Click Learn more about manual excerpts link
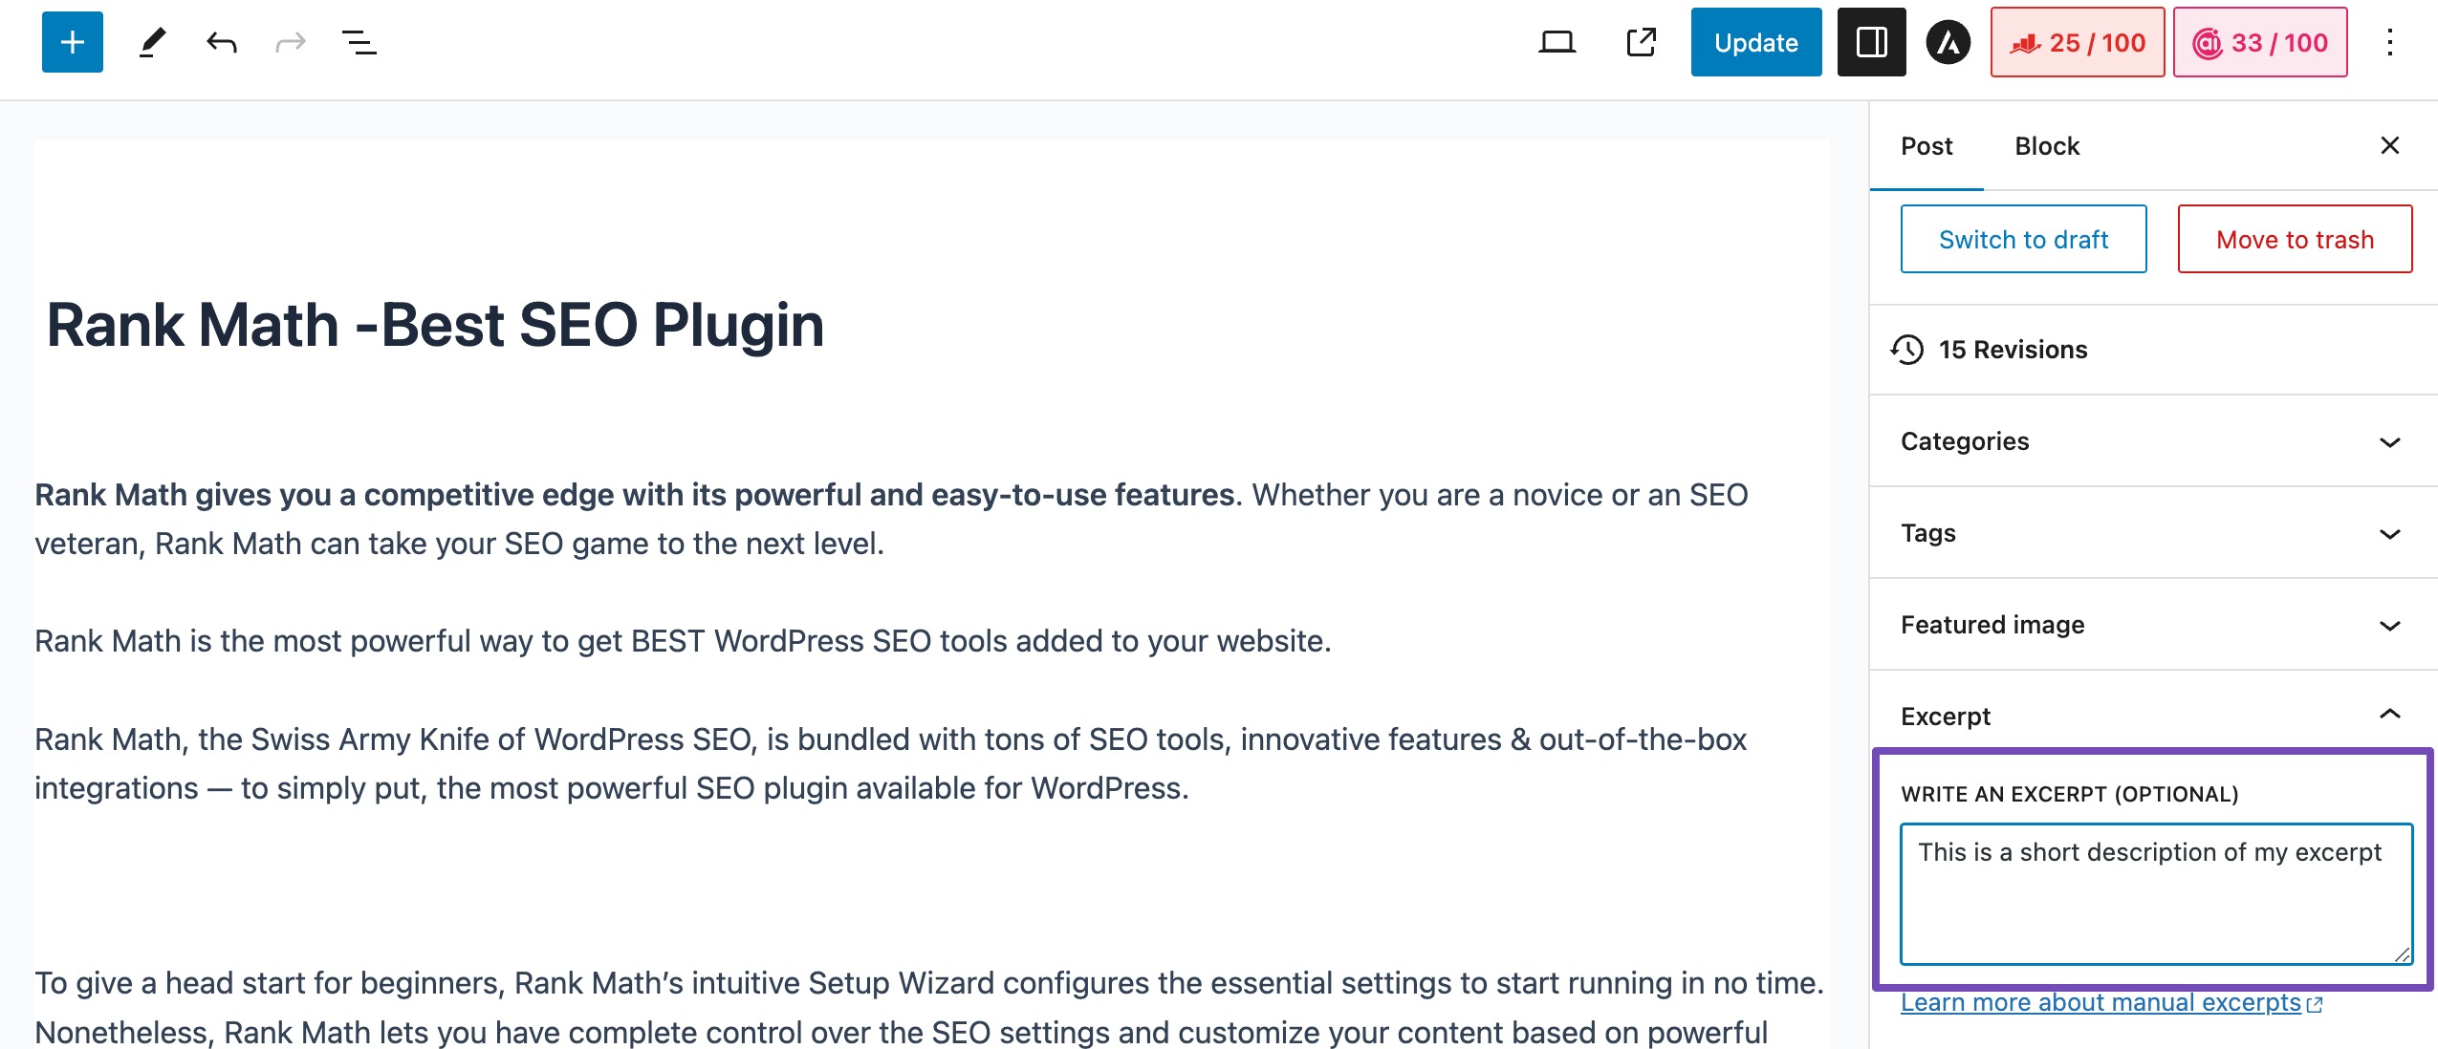This screenshot has height=1049, width=2438. [2101, 1002]
